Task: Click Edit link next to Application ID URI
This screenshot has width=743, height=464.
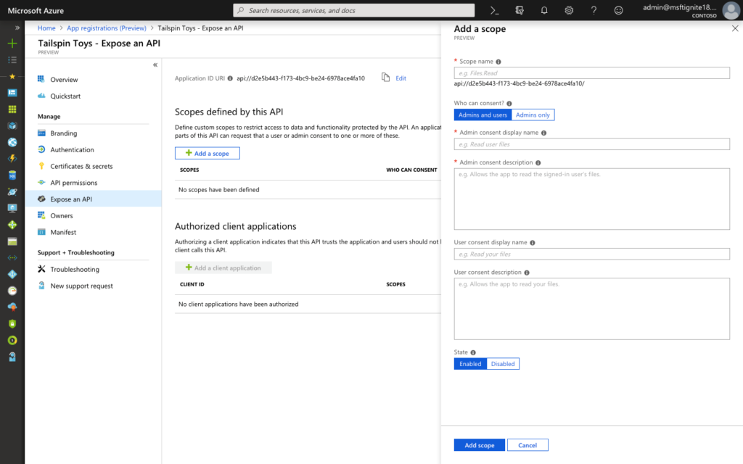Action: coord(401,78)
